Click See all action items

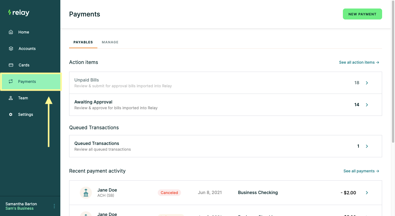[x=359, y=62]
